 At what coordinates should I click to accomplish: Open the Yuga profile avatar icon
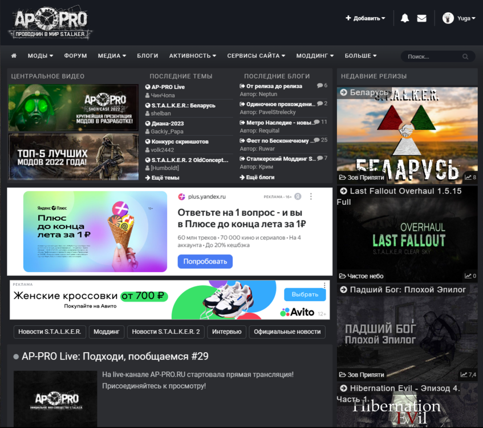(448, 18)
